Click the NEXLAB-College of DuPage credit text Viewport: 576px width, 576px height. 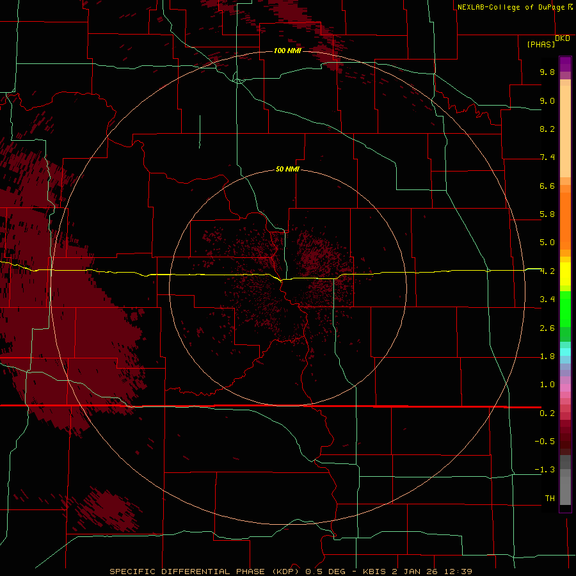pos(511,7)
